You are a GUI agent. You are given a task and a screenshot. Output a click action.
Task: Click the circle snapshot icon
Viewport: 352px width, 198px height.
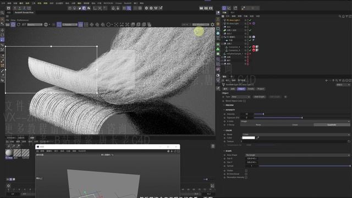pyautogui.click(x=108, y=24)
